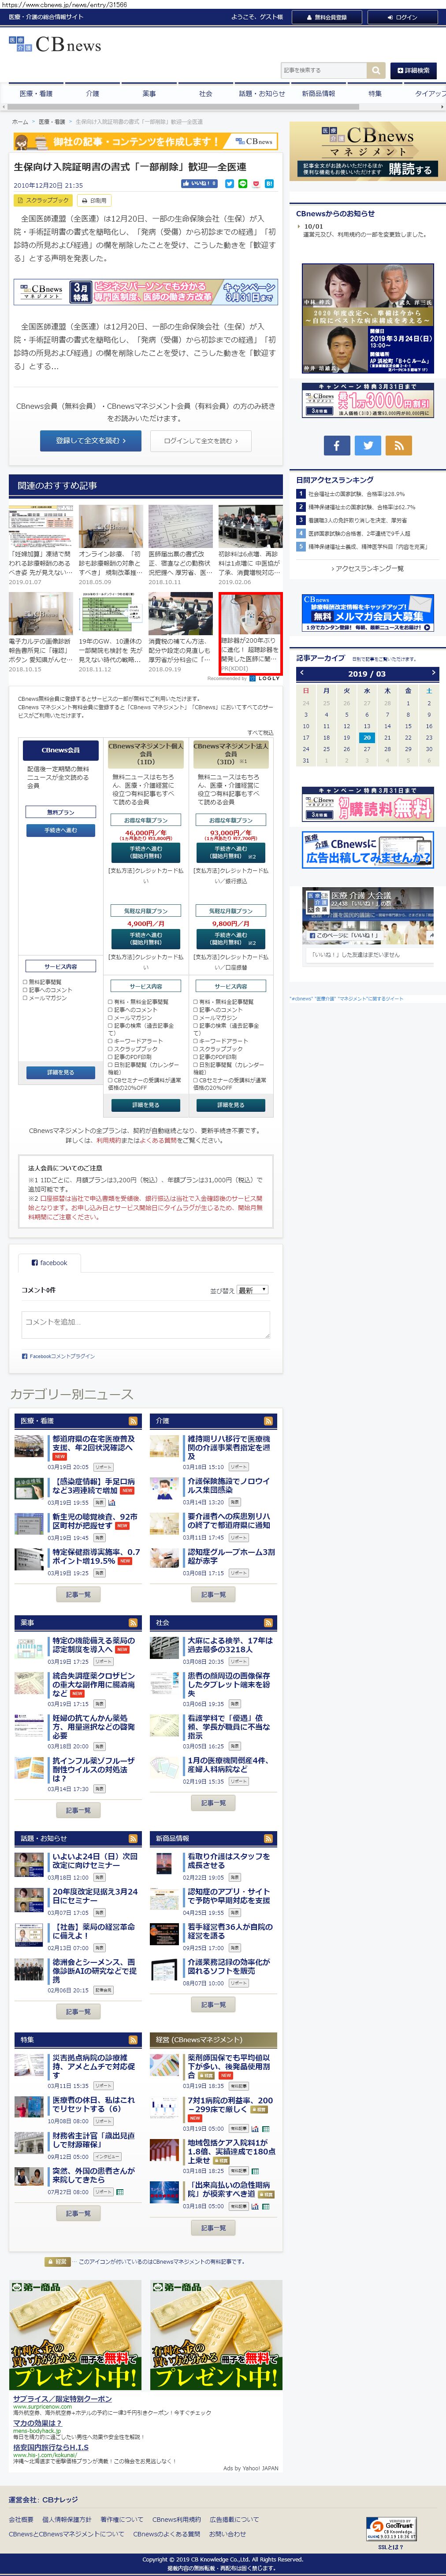Image resolution: width=446 pixels, height=2576 pixels.
Task: Click the 詳細検索 button
Action: 413,70
